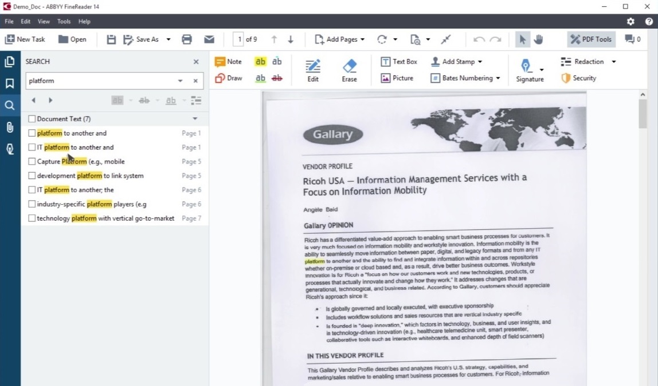The image size is (658, 386).
Task: Open the search options dropdown arrow
Action: (x=180, y=81)
